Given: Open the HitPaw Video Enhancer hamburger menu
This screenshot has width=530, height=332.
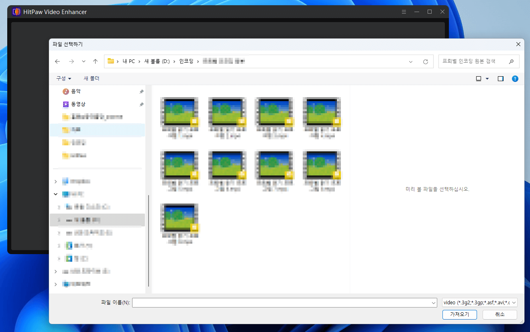Looking at the screenshot, I should (x=404, y=12).
